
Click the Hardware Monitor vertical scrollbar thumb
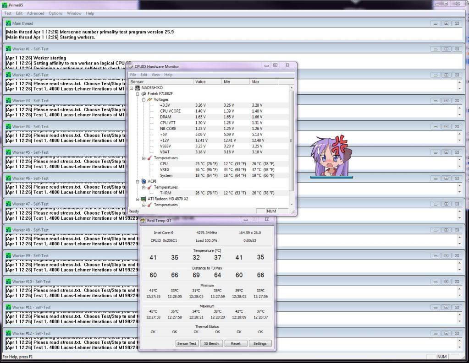pos(292,140)
